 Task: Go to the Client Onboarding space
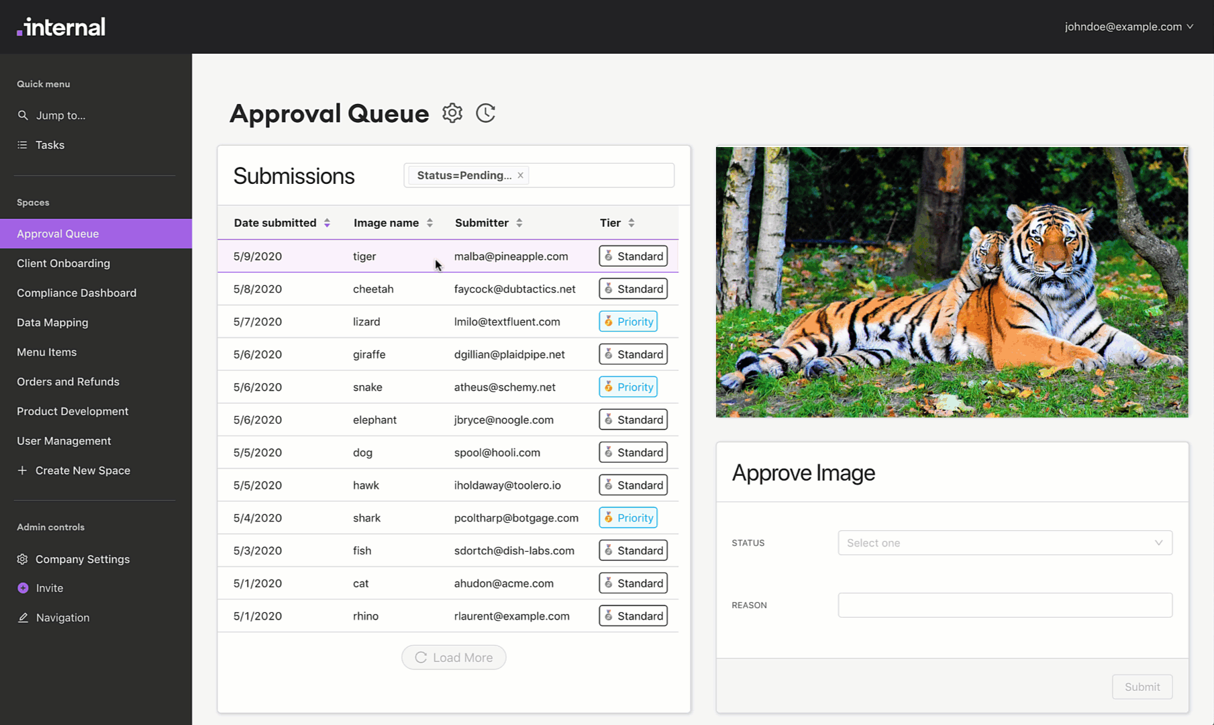pyautogui.click(x=64, y=263)
